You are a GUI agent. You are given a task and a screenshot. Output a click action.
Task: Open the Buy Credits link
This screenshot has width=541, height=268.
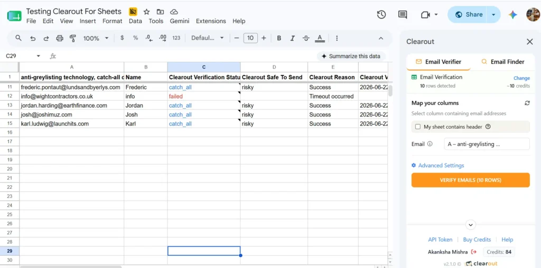click(477, 240)
